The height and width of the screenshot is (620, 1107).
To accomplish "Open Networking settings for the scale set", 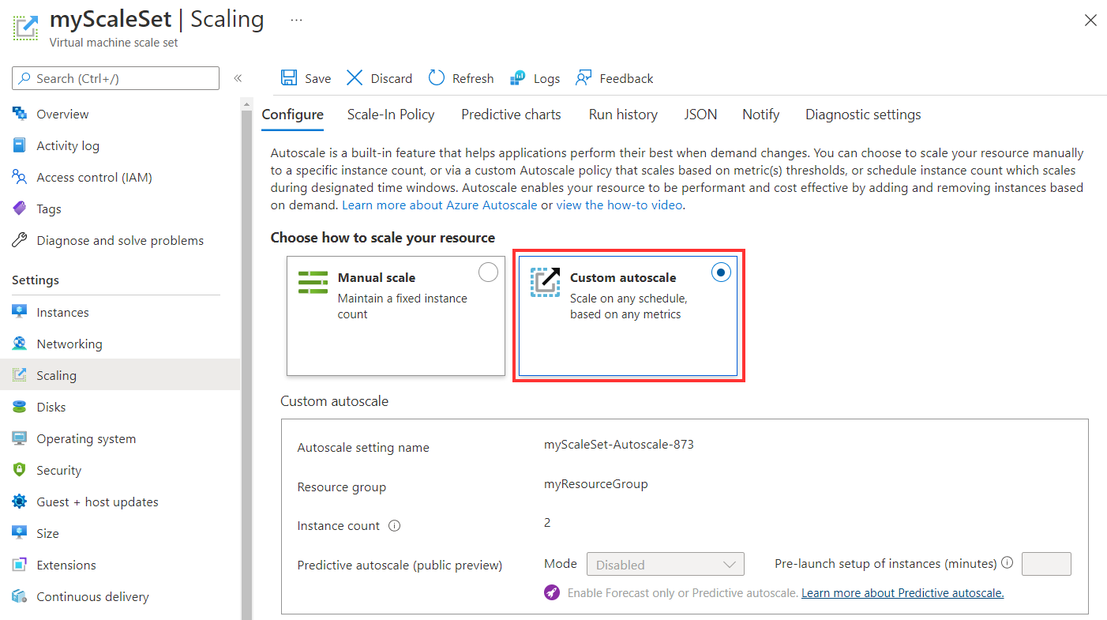I will 66,344.
